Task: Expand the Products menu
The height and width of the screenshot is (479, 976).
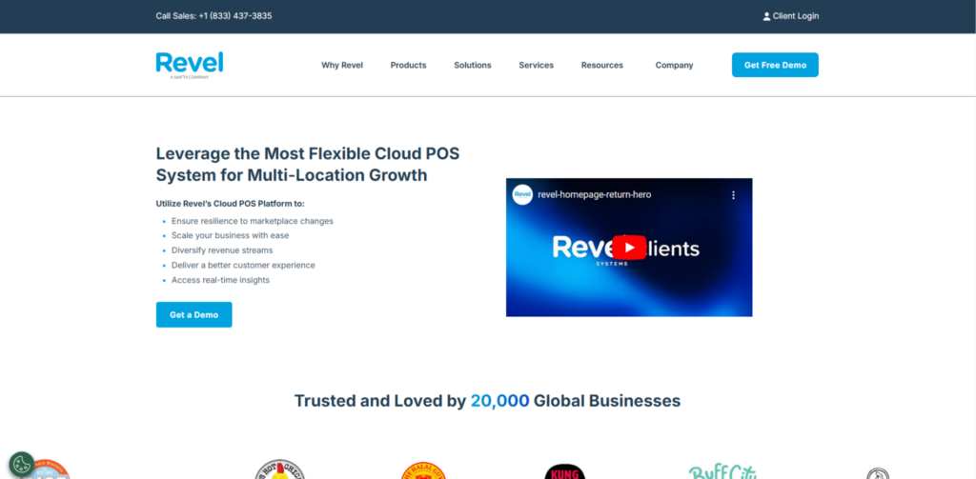Action: [408, 66]
